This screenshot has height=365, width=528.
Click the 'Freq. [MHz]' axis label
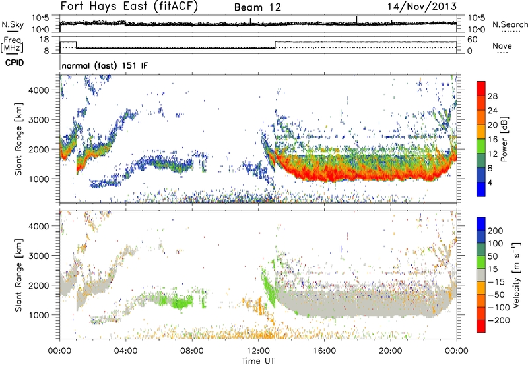point(13,45)
